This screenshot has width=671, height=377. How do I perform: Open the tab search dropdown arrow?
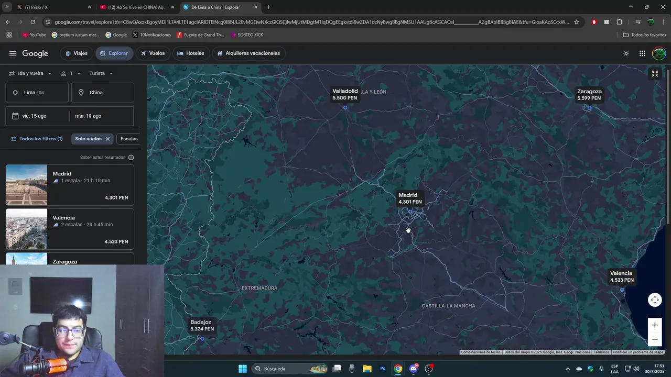(x=7, y=7)
